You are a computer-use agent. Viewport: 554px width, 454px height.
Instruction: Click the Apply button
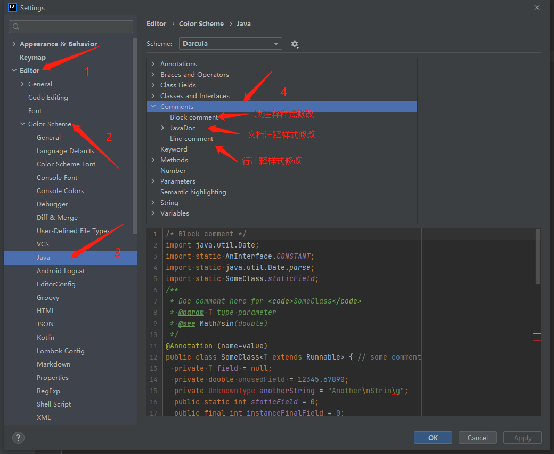tap(523, 437)
